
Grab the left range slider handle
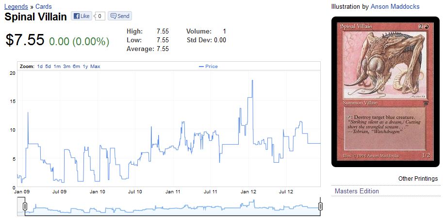25,207
